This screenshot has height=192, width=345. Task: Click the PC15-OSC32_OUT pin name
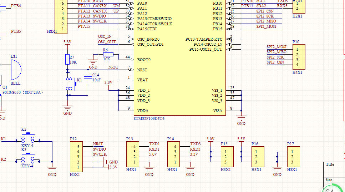206,49
